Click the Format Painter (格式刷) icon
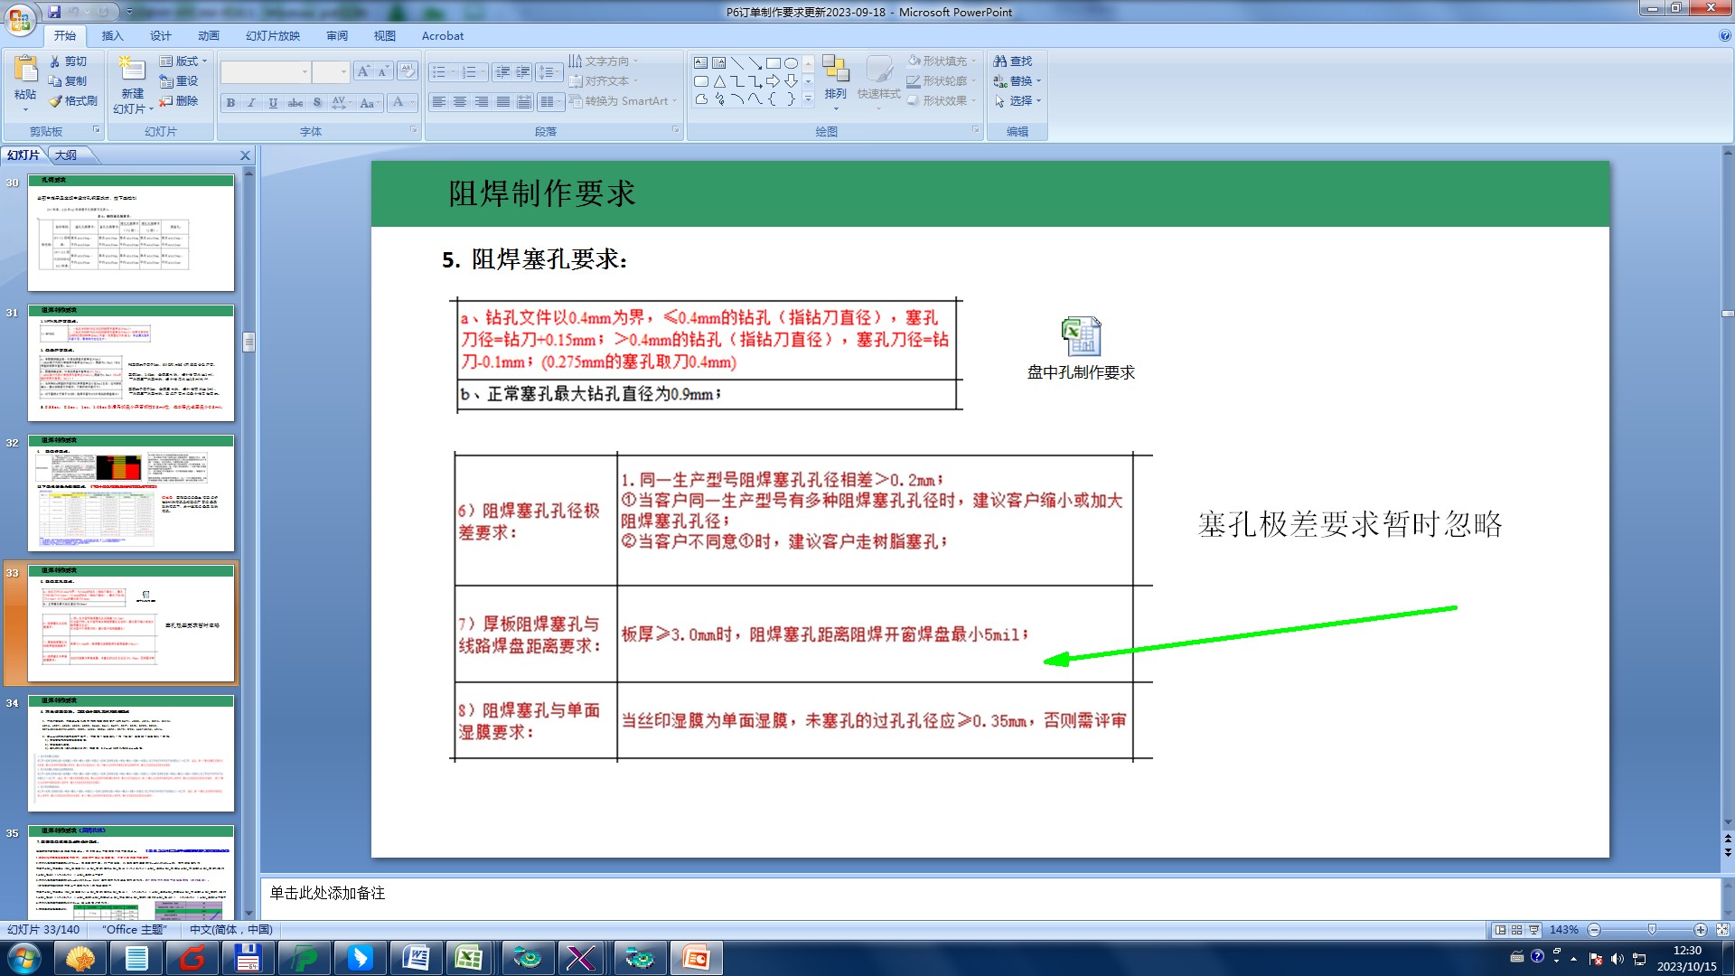 (56, 101)
